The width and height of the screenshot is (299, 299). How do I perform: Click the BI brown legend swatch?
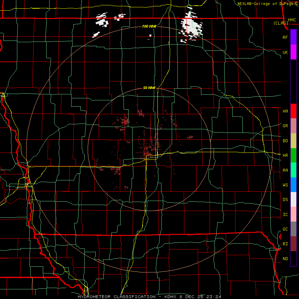click(293, 244)
